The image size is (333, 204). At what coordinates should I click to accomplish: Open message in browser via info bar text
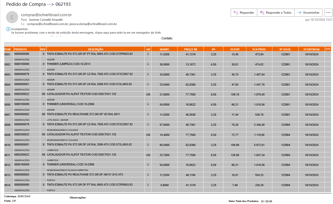pyautogui.click(x=86, y=33)
